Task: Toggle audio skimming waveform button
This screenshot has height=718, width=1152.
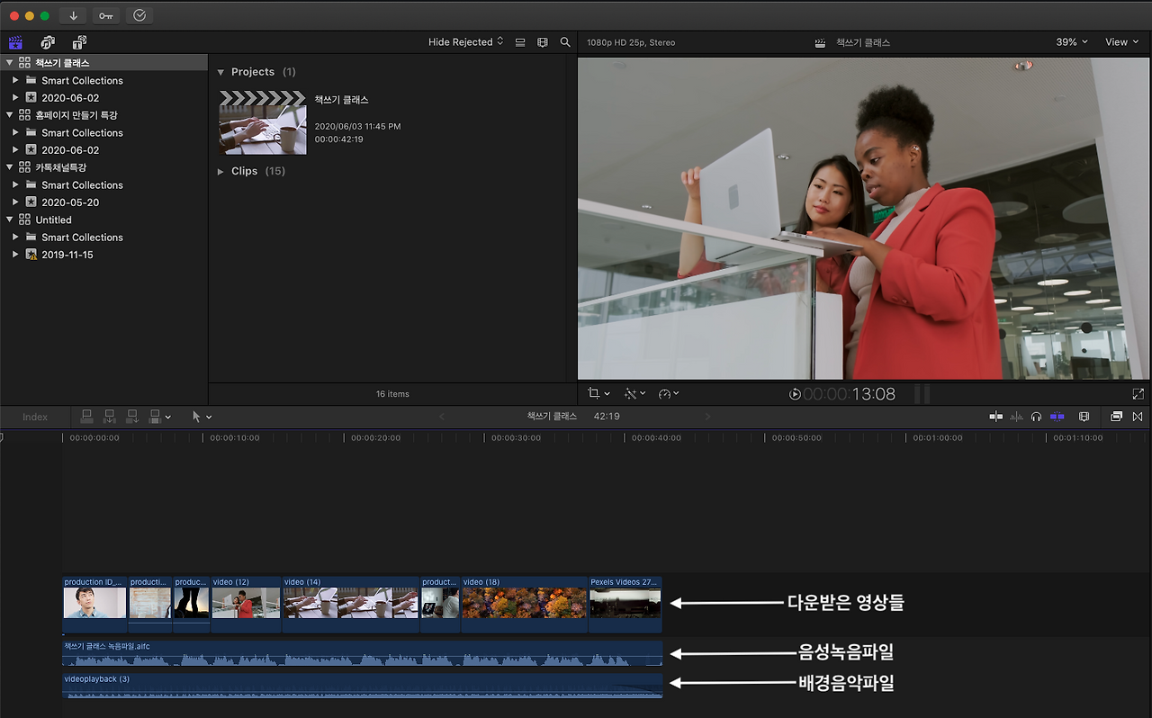Action: pos(1017,417)
